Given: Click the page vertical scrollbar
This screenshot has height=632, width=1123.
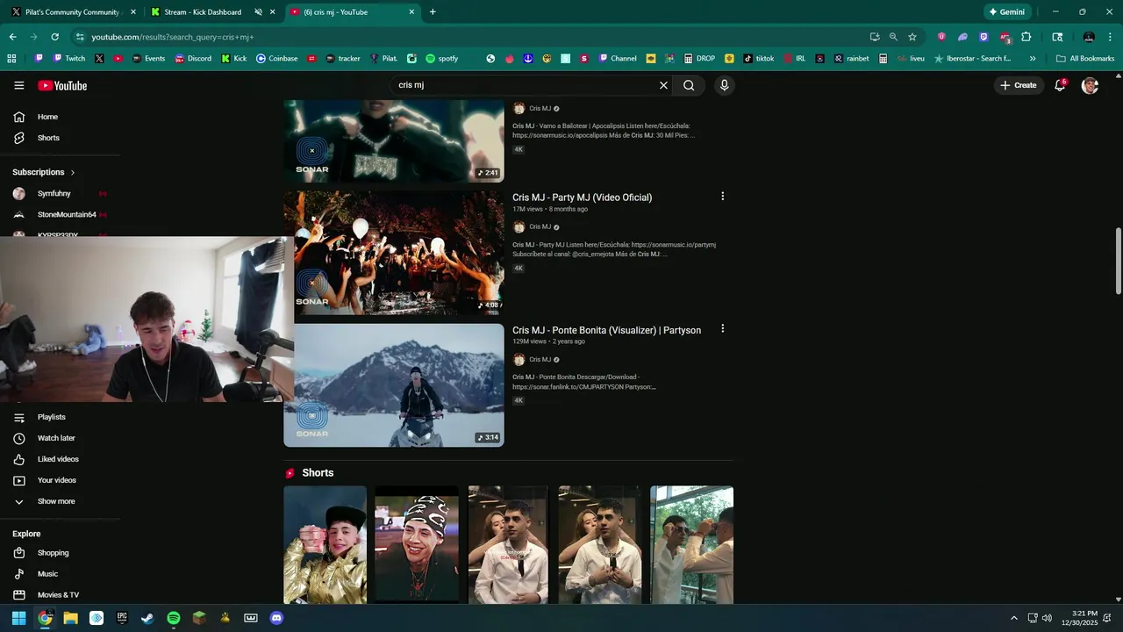Looking at the screenshot, I should point(1118,262).
